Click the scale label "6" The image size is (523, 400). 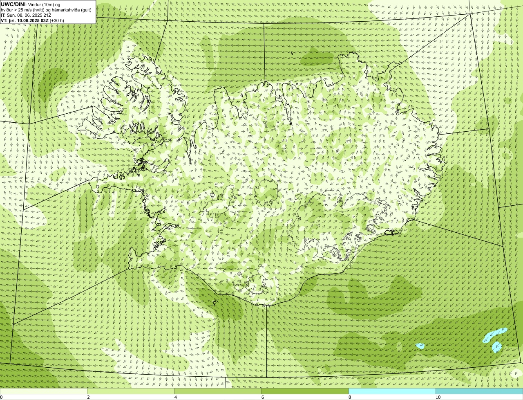point(262,397)
